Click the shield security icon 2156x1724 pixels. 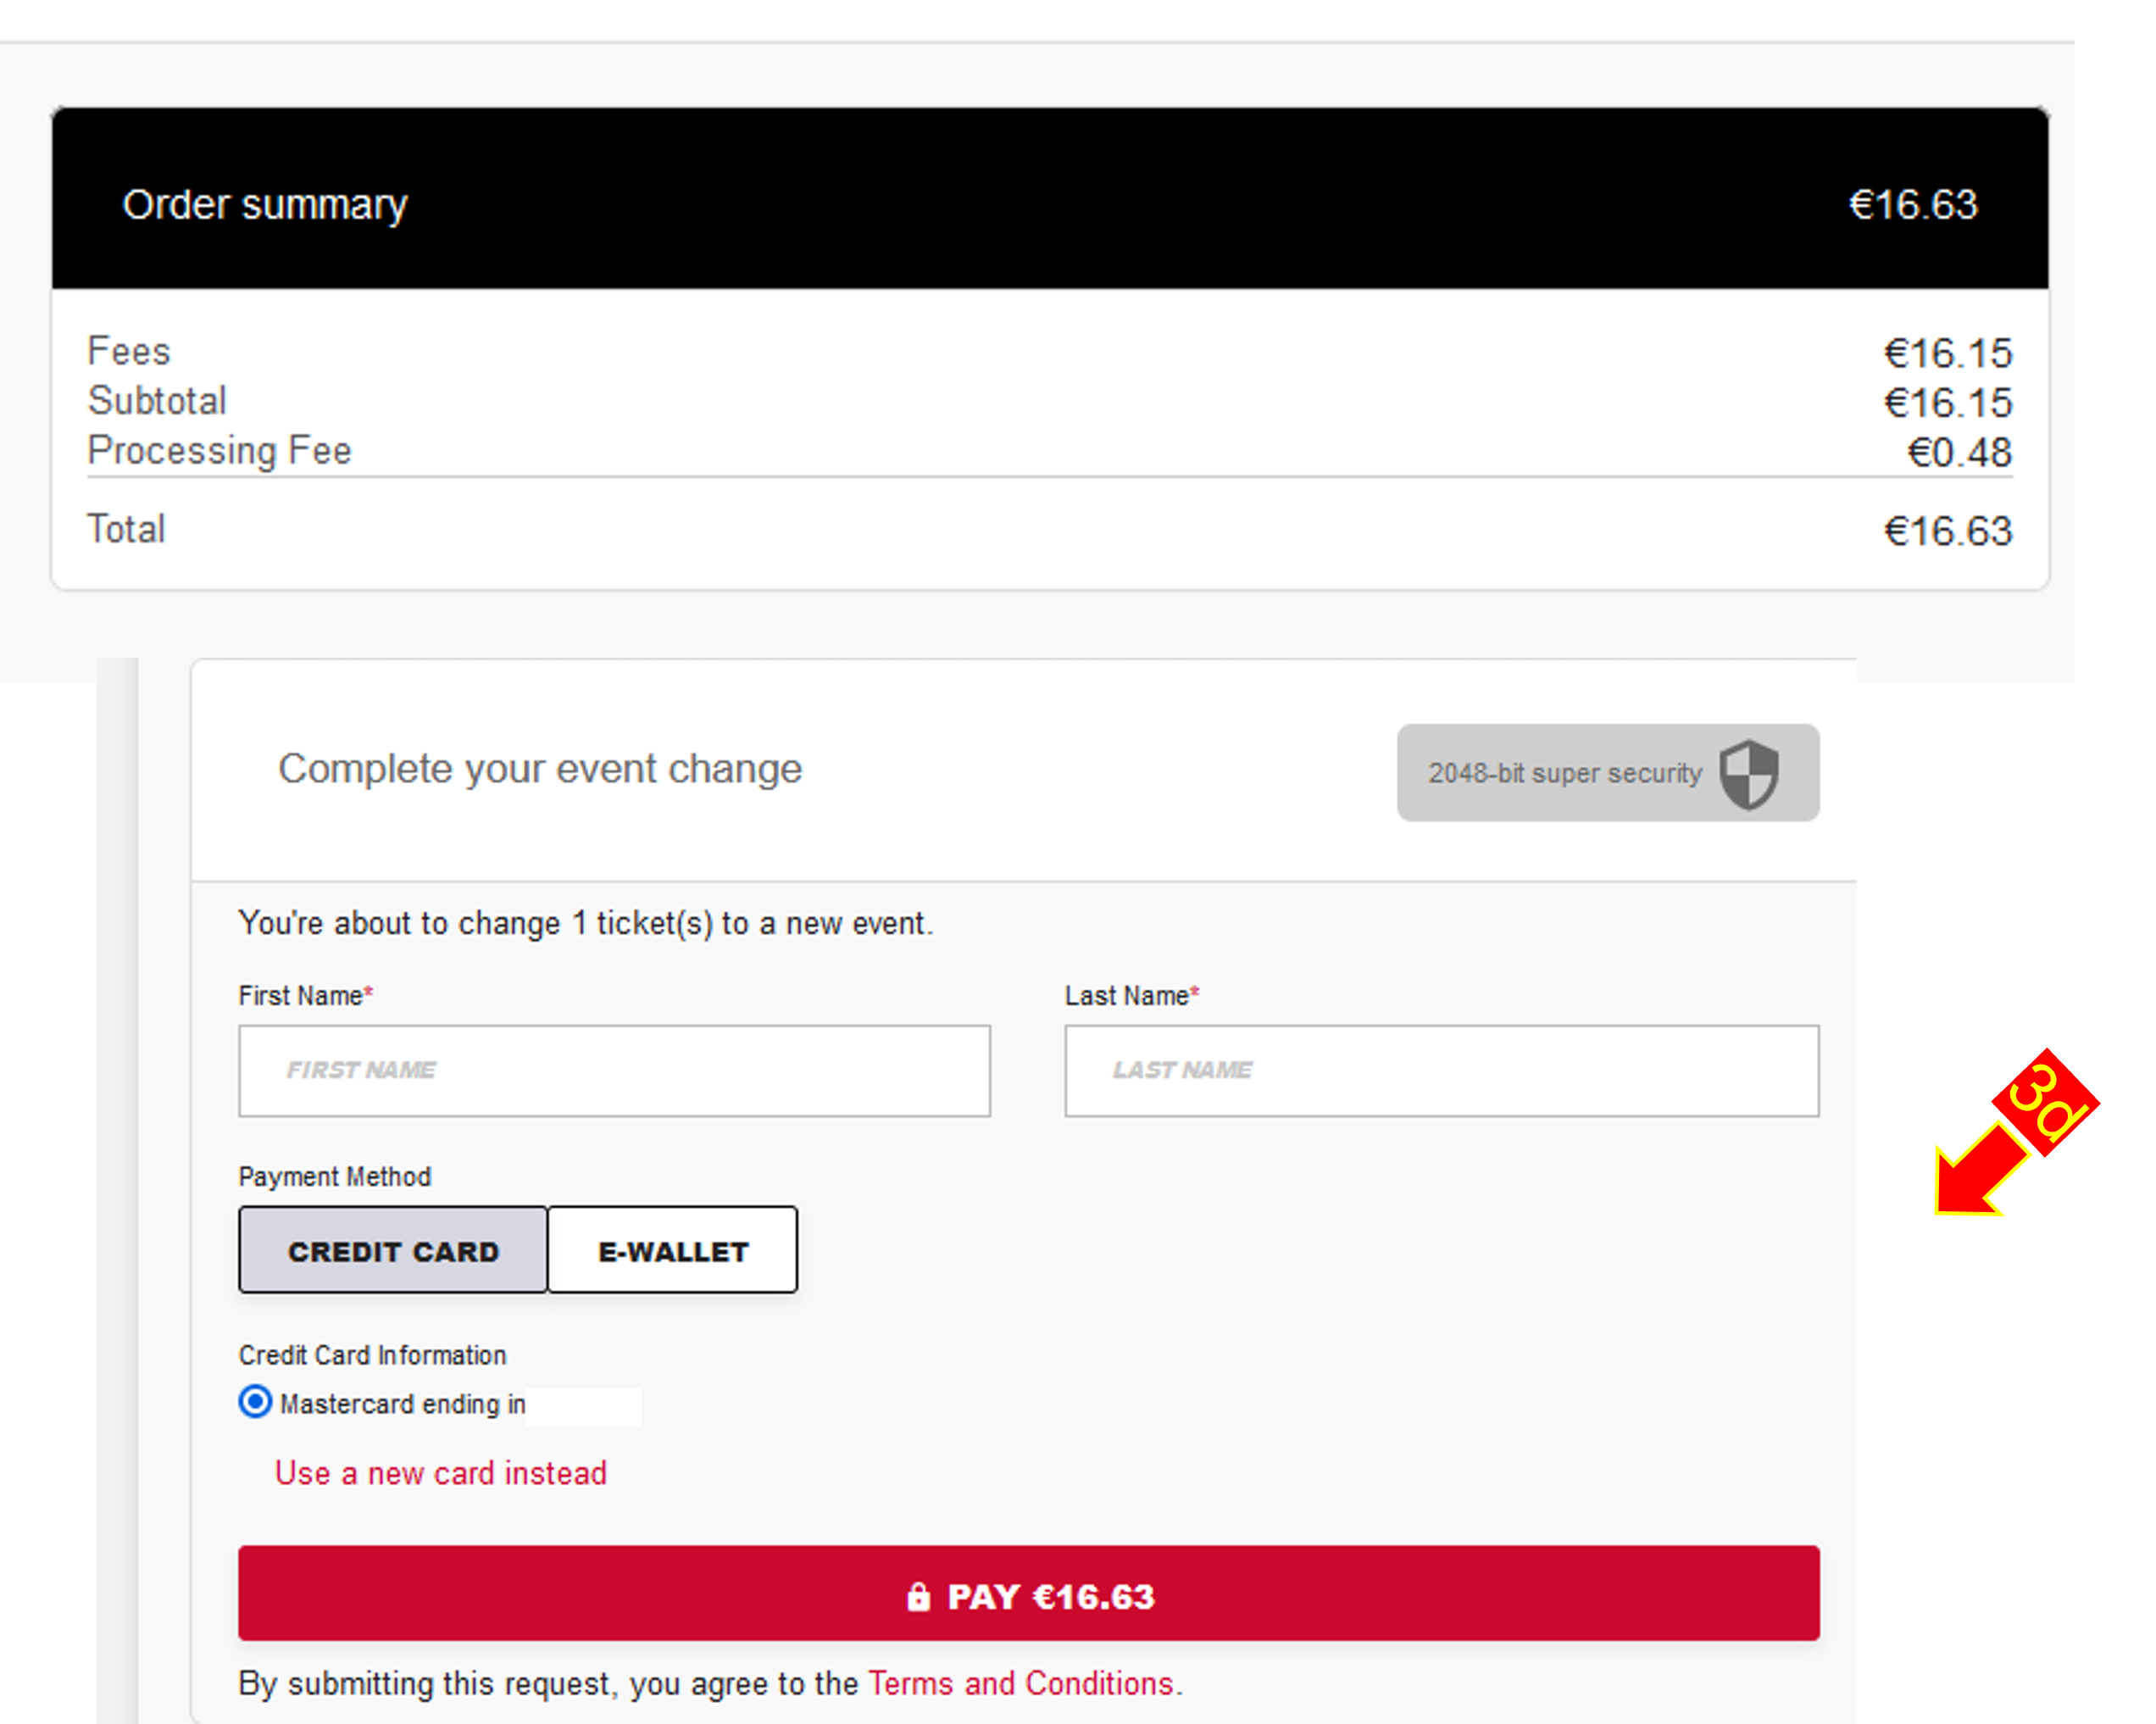point(1749,773)
